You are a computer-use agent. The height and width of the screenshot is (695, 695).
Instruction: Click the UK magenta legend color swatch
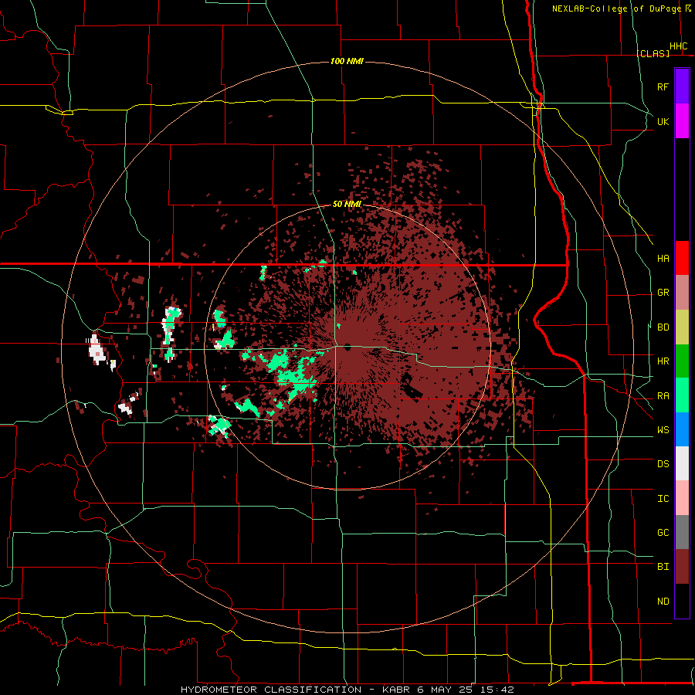682,121
